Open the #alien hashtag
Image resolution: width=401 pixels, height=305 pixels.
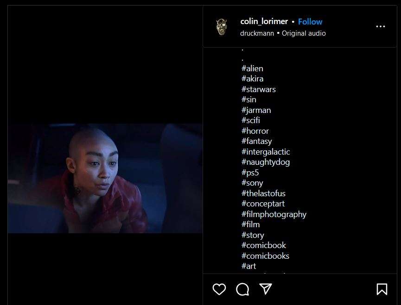coord(252,68)
